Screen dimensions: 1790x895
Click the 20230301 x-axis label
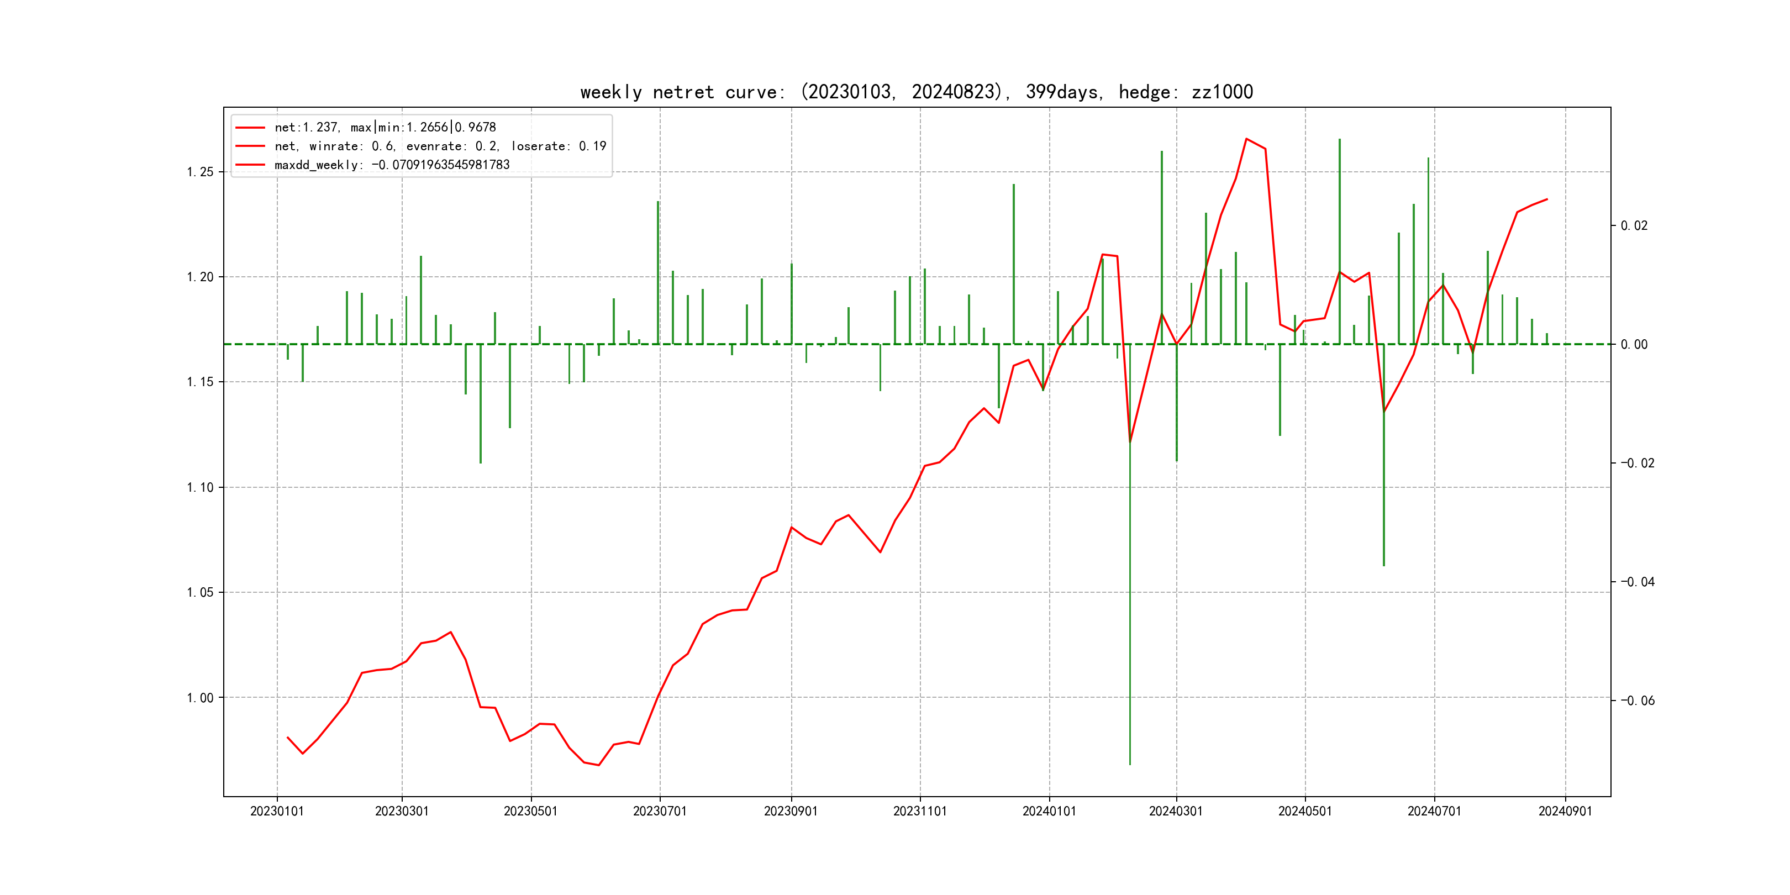402,811
